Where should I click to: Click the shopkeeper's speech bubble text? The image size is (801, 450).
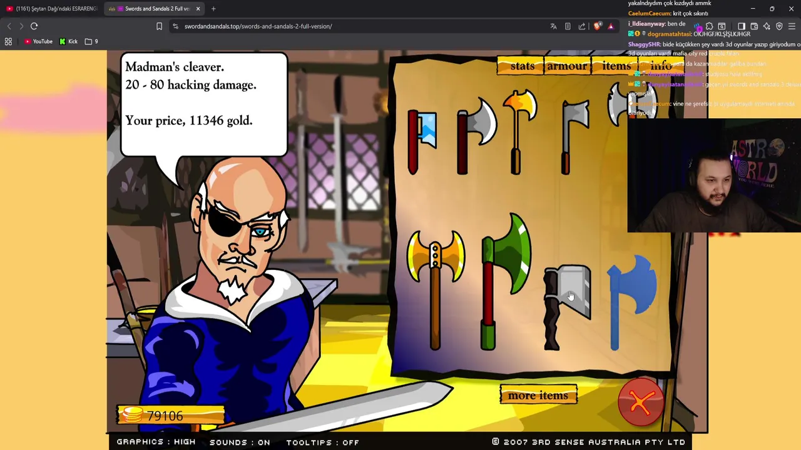(x=191, y=93)
